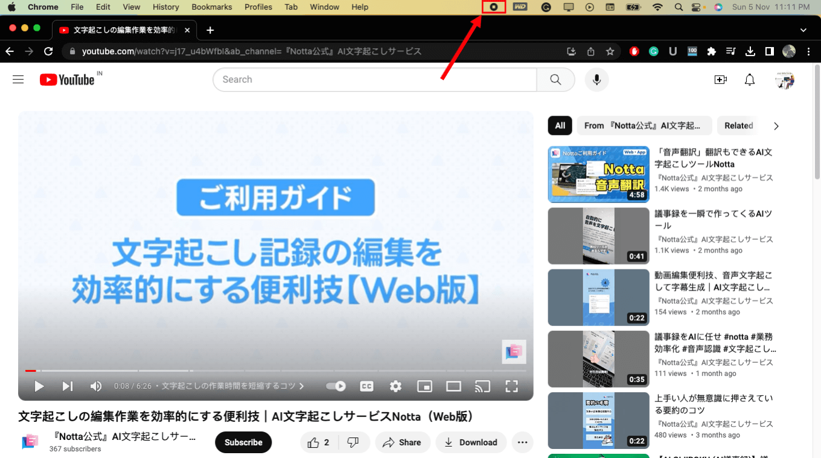Viewport: 821px width, 458px height.
Task: Go to YouTube home via the logo
Action: point(67,80)
